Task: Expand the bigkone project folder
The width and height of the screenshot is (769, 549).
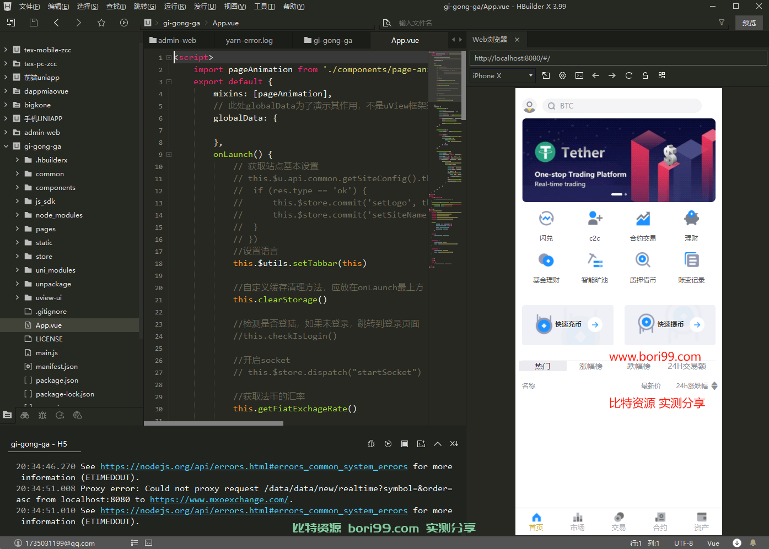Action: coord(6,105)
